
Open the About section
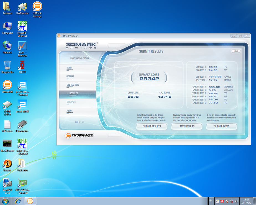pyautogui.click(x=70, y=111)
